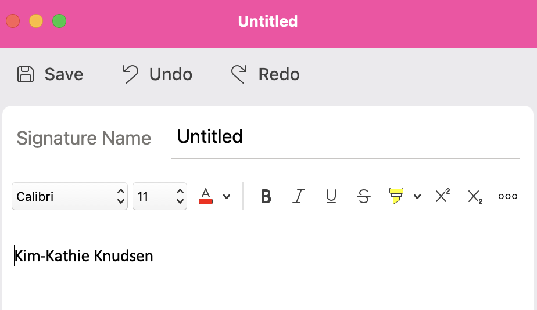Viewport: 537px width, 310px height.
Task: Apply Subscript formatting
Action: pos(475,197)
